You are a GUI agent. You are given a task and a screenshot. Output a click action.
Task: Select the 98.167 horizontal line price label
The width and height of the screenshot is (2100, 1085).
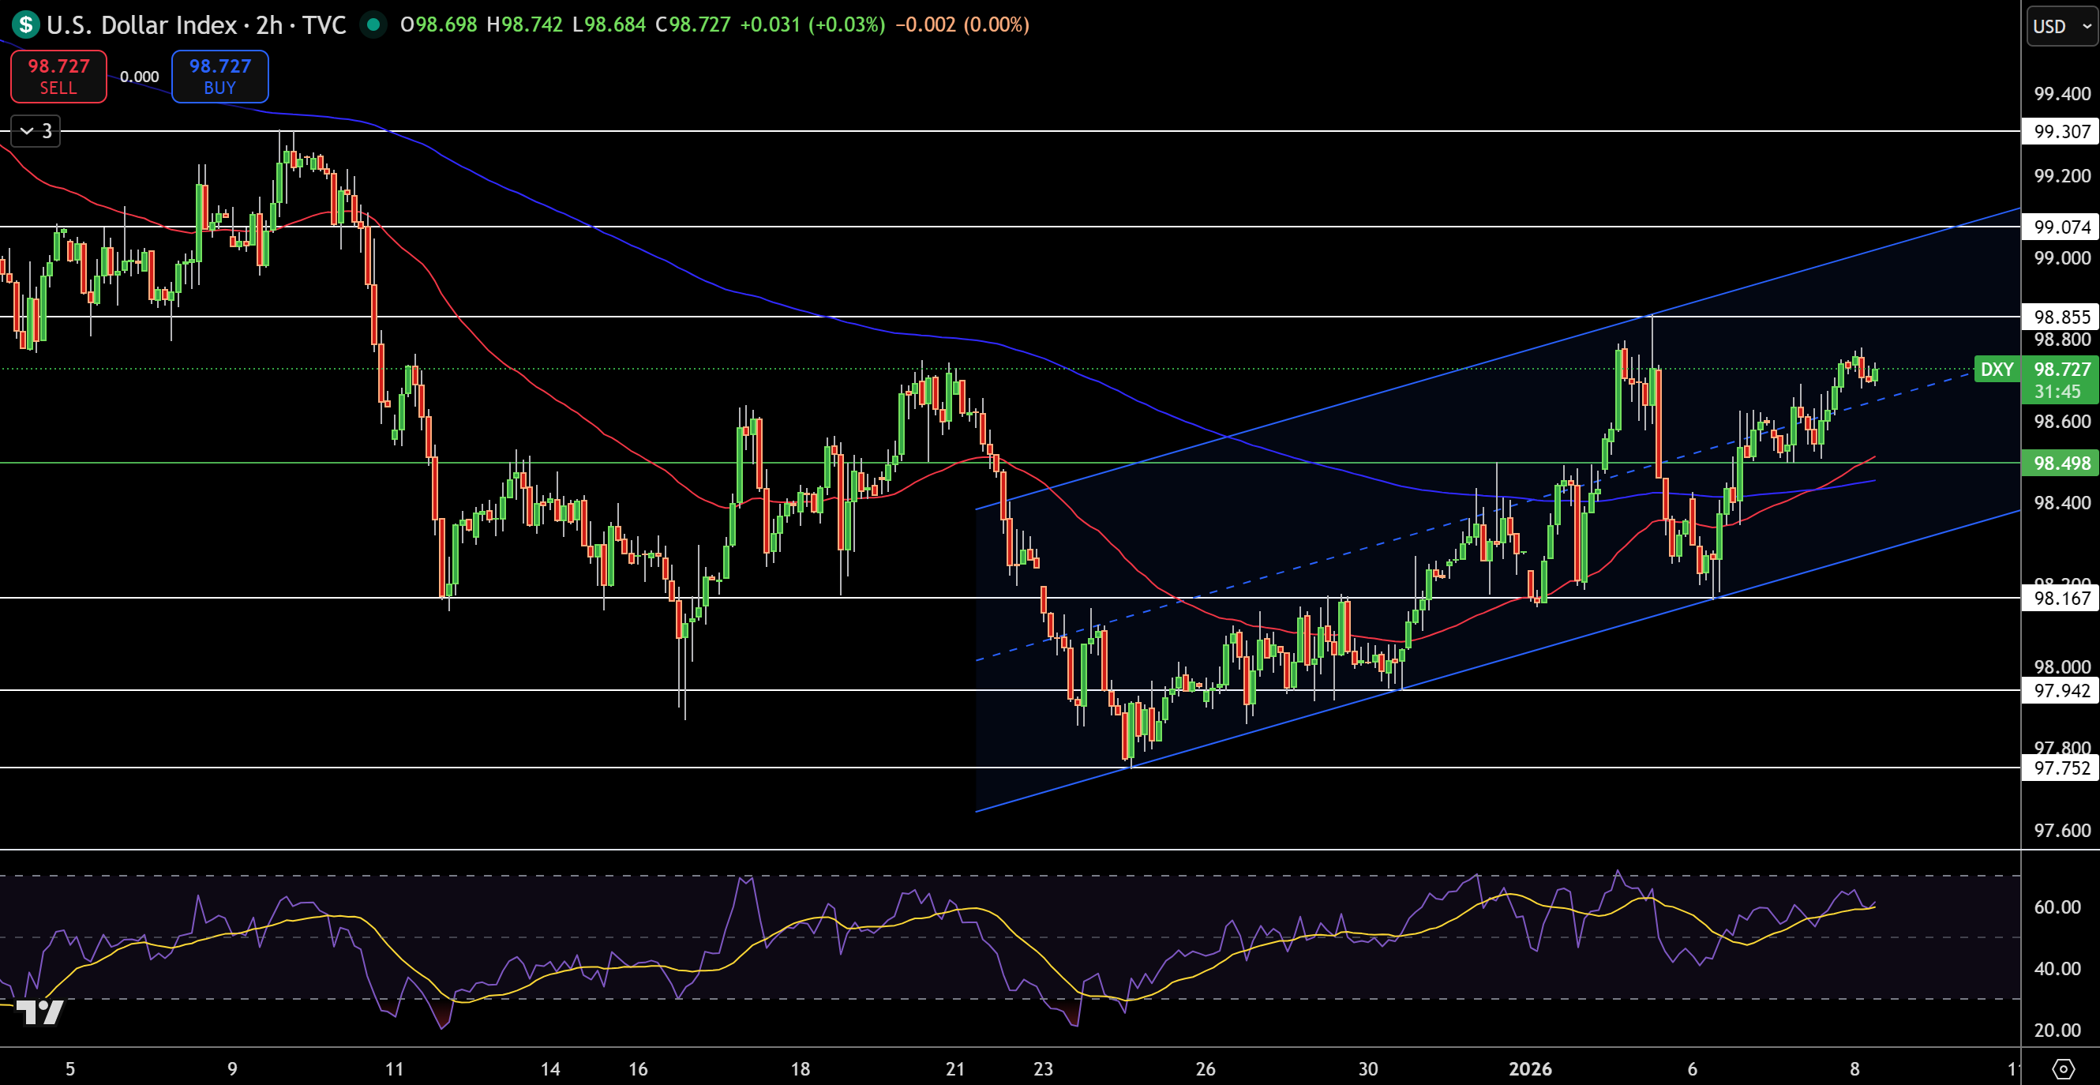(2061, 599)
